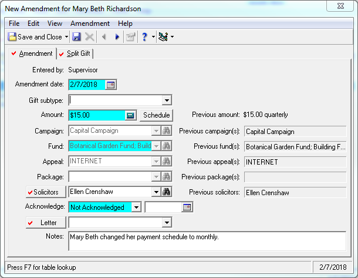Click binoculars search next to Solicitors

[x=167, y=192]
